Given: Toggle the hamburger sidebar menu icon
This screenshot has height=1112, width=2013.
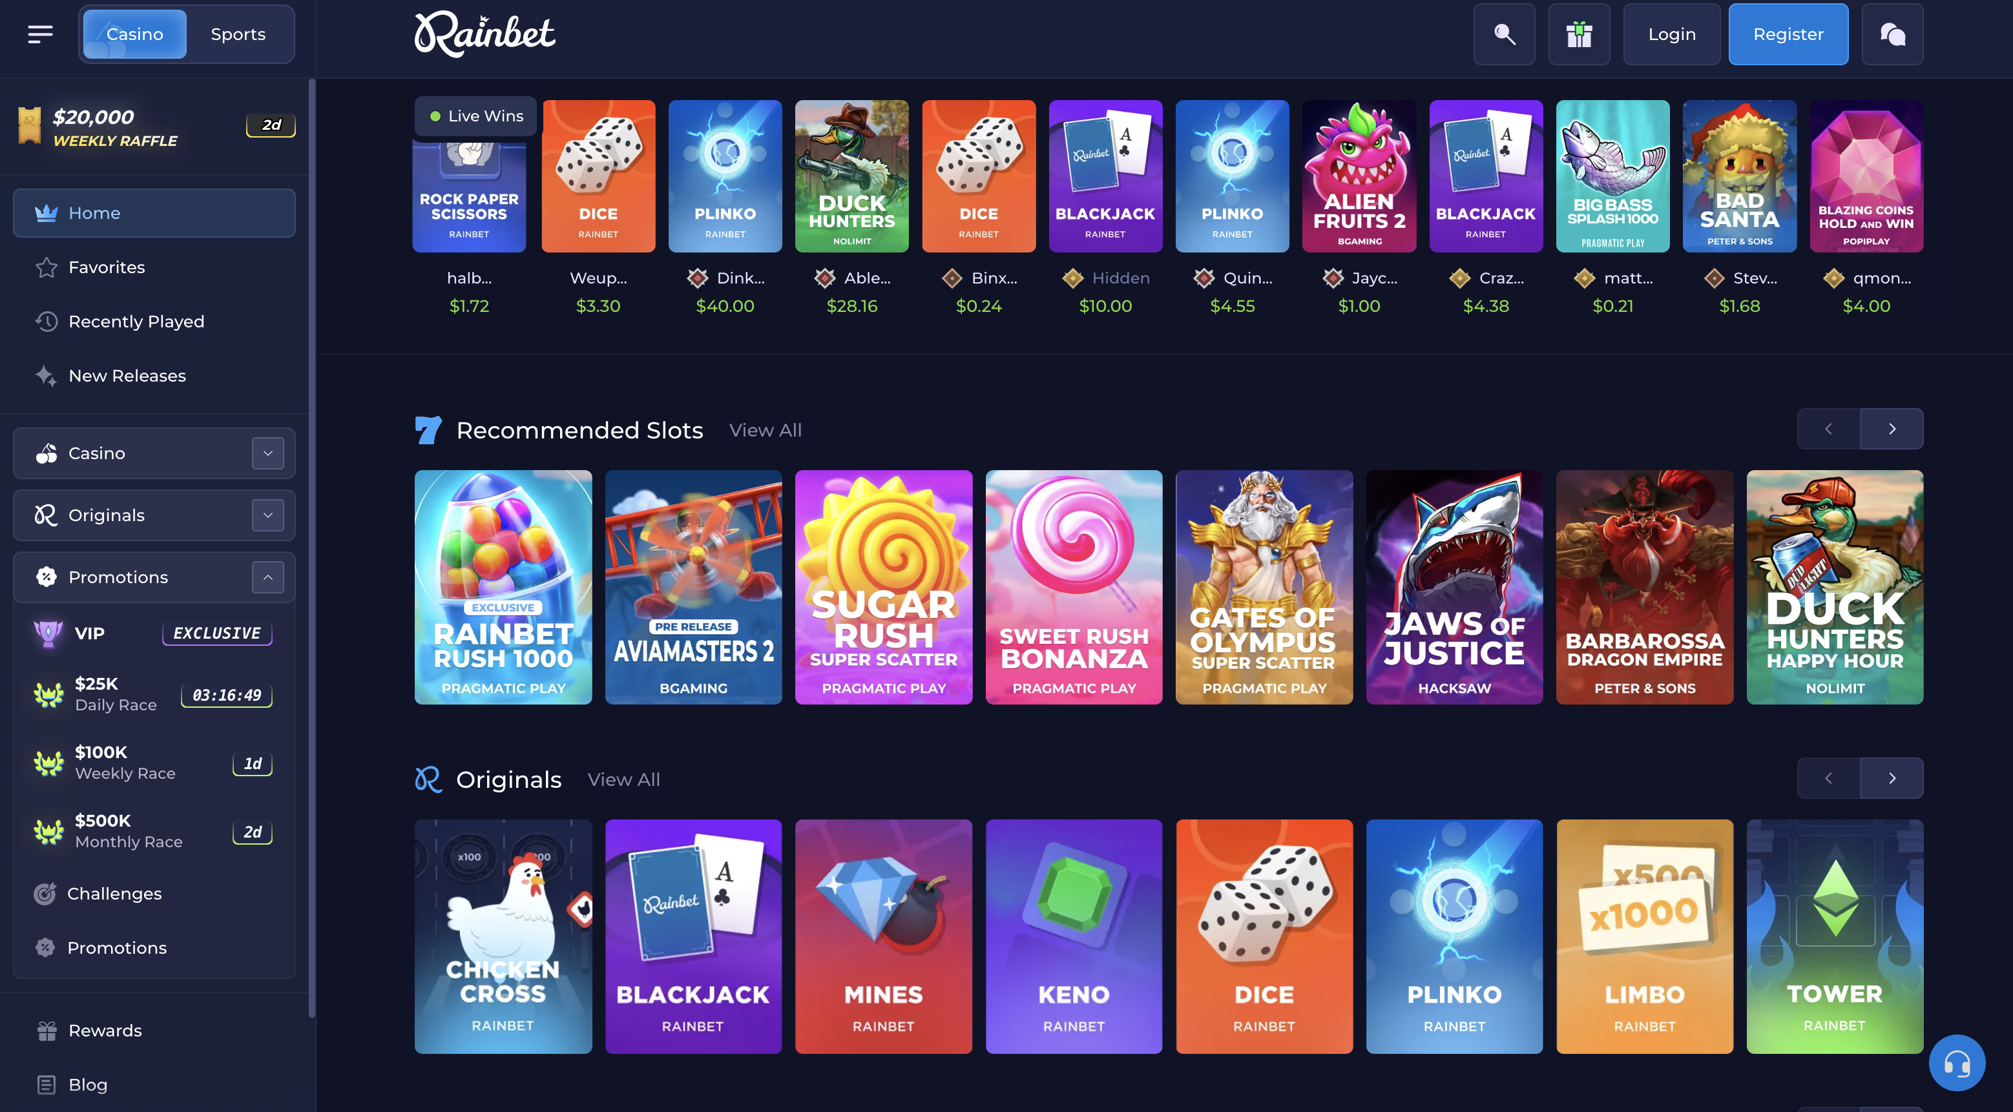Looking at the screenshot, I should tap(41, 34).
